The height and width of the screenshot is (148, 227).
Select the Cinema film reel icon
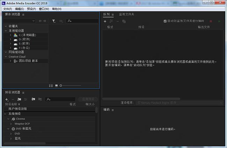[13, 119]
